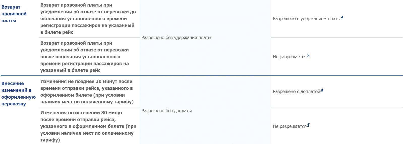Click the "Разрешено с доплатой" text
Image resolution: width=403 pixels, height=144 pixels.
click(296, 92)
